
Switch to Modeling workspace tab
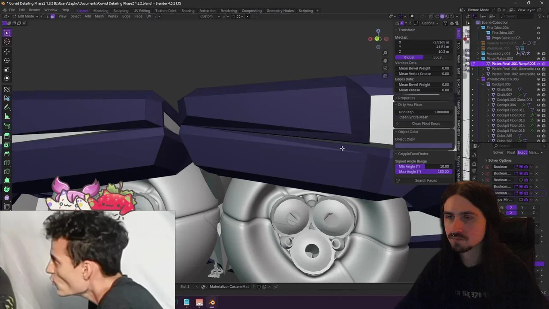(x=101, y=11)
